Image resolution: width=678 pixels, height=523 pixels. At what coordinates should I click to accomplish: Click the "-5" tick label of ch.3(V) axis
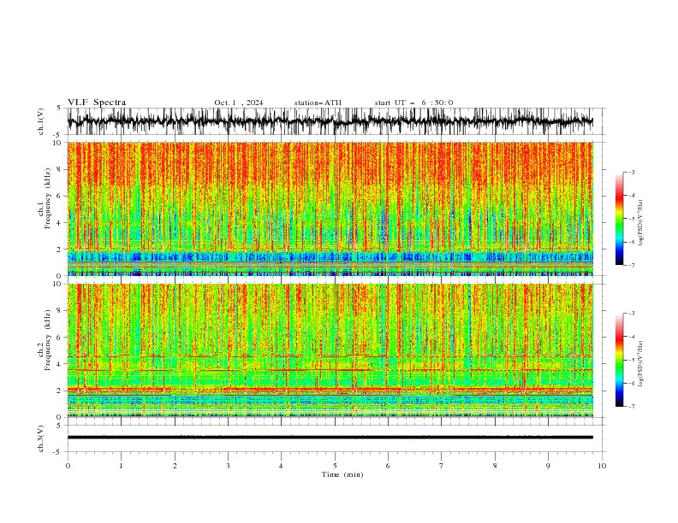pyautogui.click(x=58, y=452)
